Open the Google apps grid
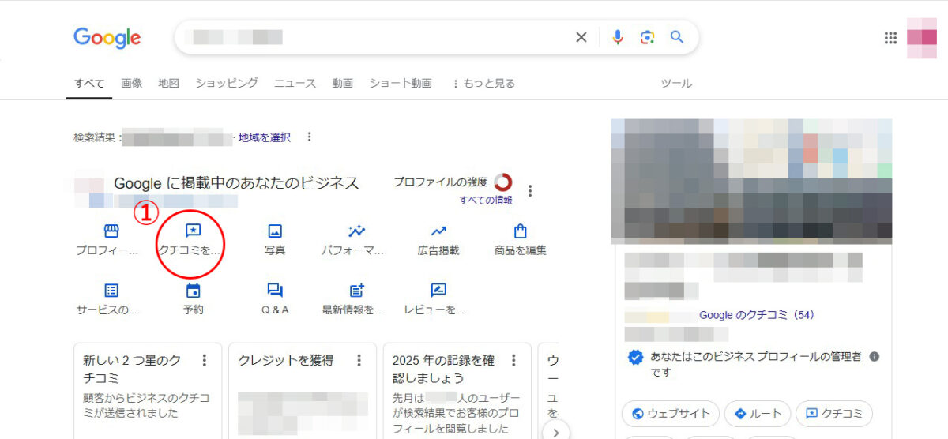This screenshot has width=948, height=439. 890,37
